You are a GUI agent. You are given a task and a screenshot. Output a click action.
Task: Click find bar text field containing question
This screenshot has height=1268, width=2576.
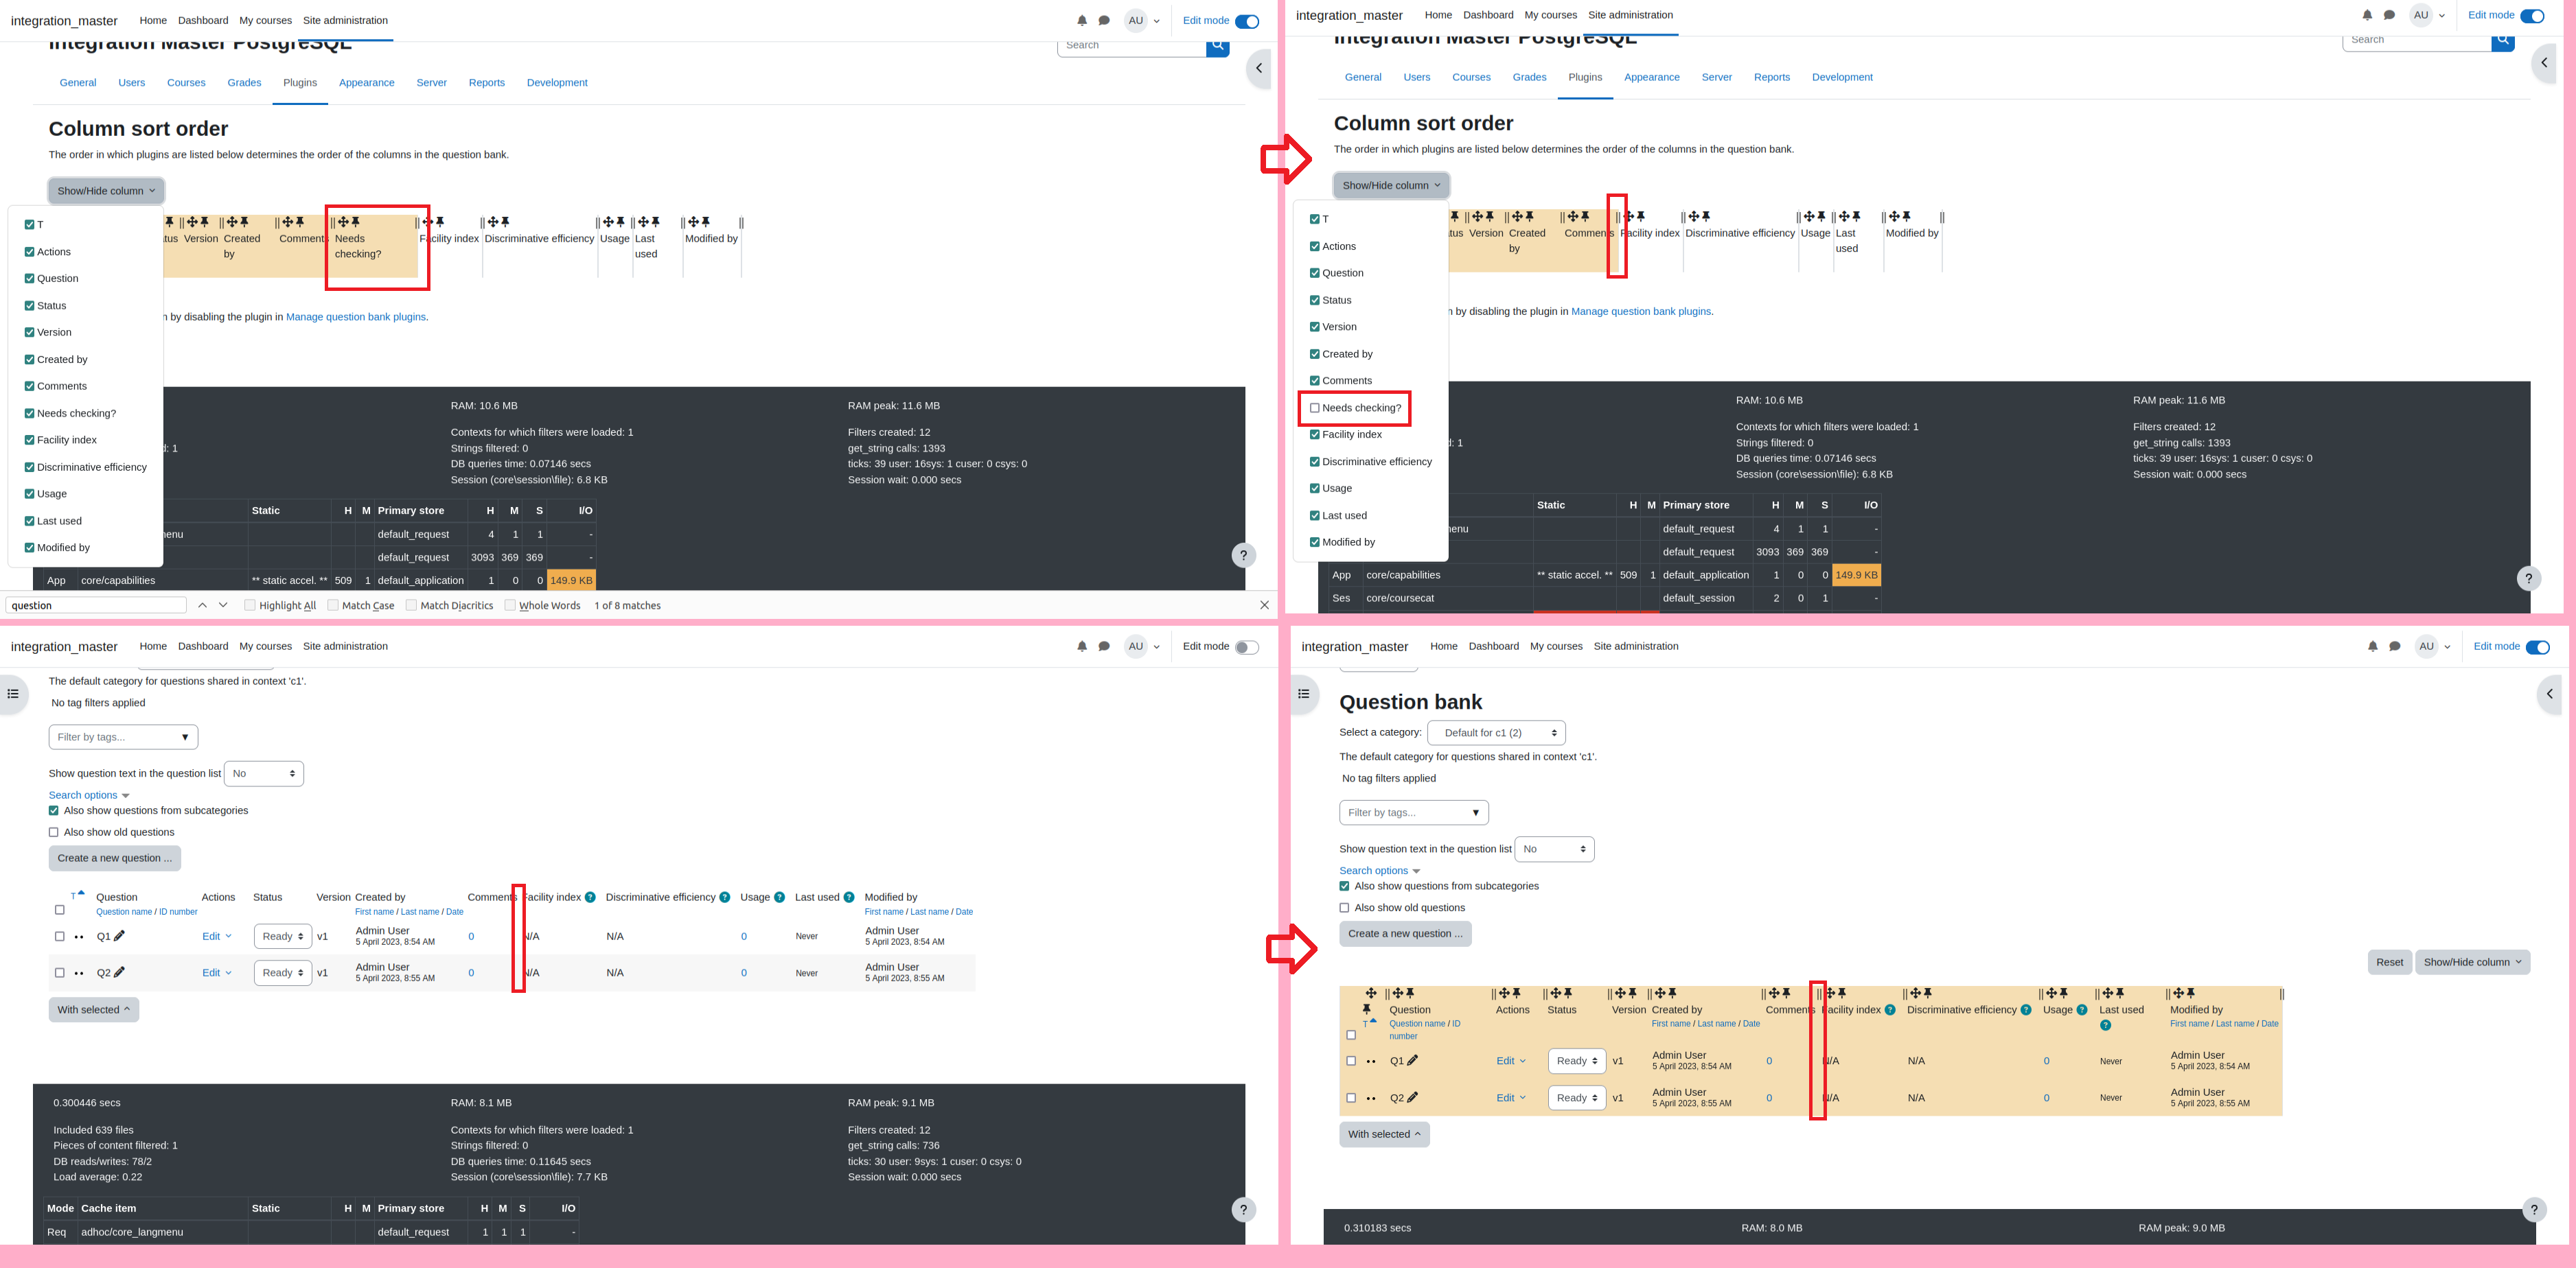coord(96,605)
